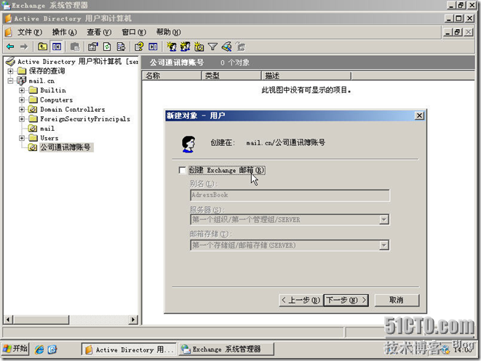
Task: Click the Find objects toolbar icon
Action: (227, 46)
